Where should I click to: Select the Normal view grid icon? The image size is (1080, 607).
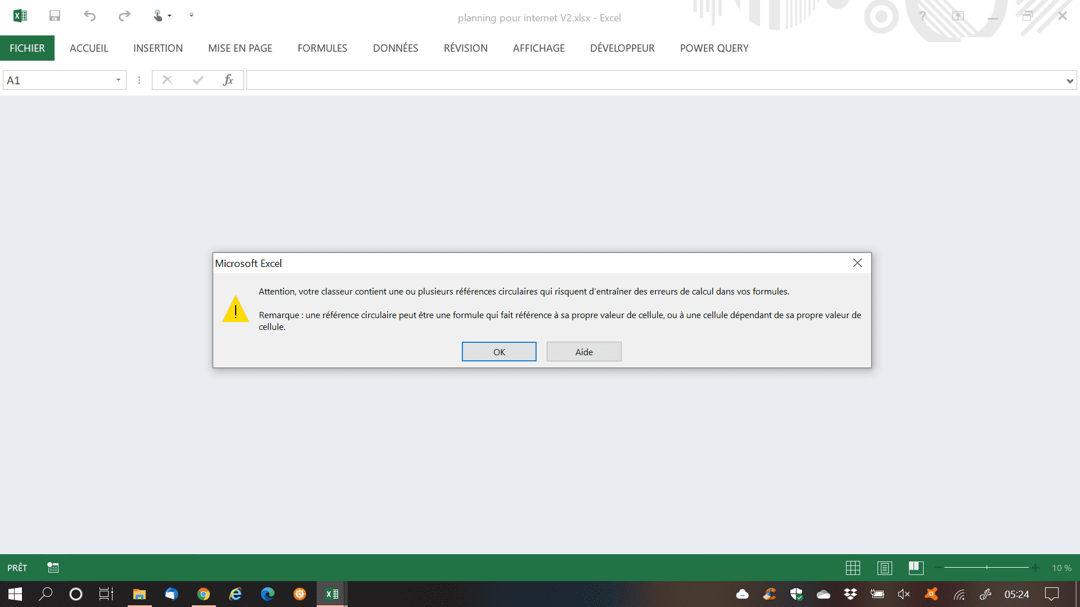point(853,568)
